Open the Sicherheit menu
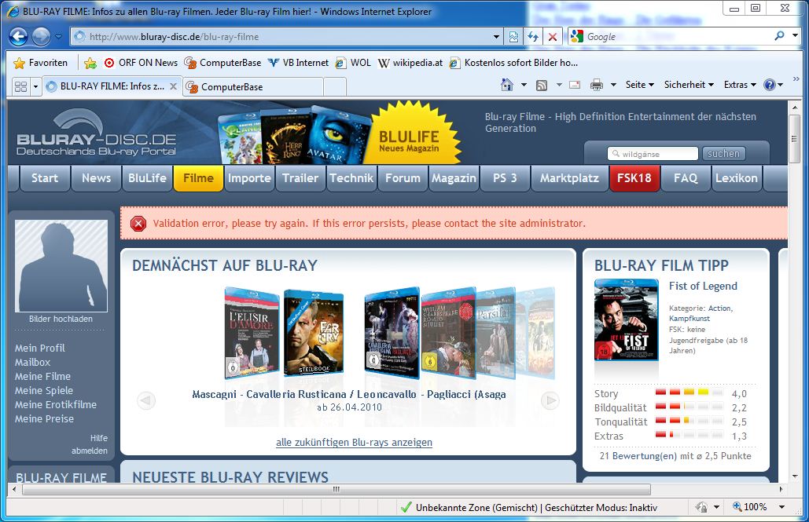 click(689, 85)
